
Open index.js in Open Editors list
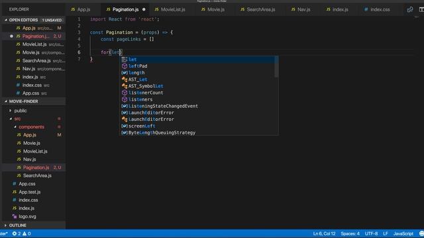34,77
